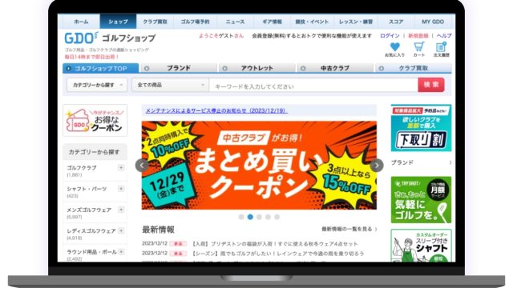Image resolution: width=513 pixels, height=288 pixels.
Task: Open スコア in top navigation
Action: 396,22
